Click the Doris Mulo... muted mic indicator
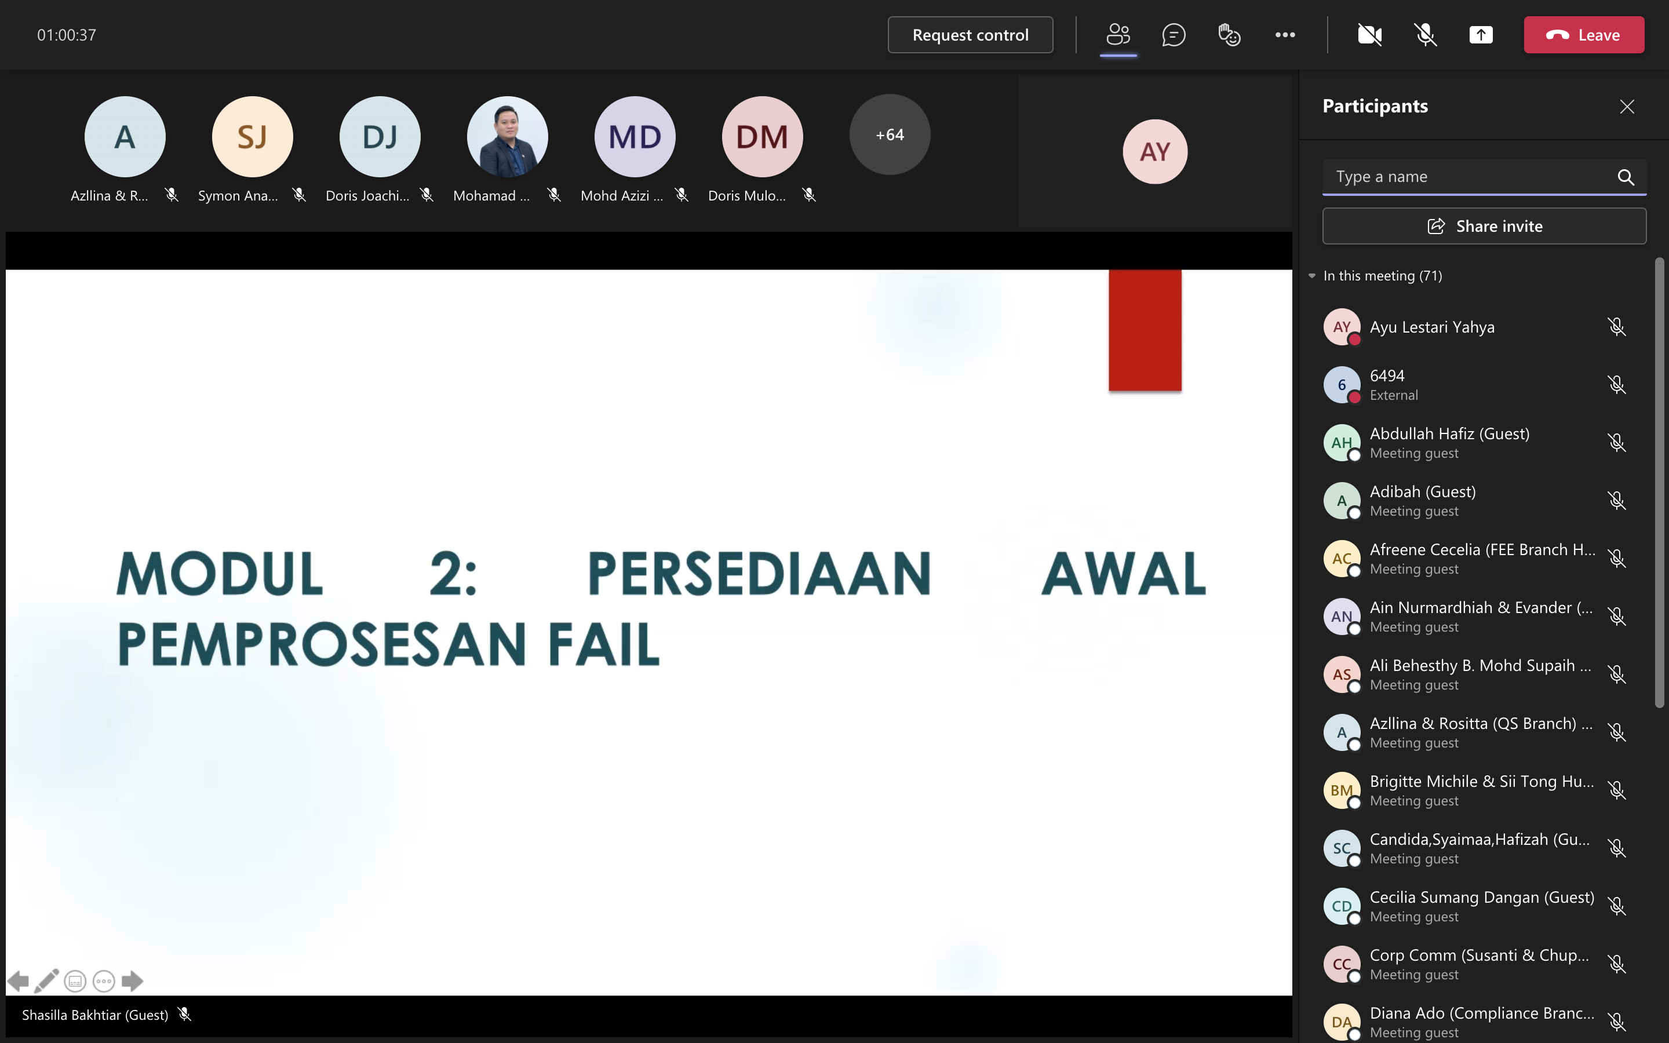1669x1043 pixels. 809,195
